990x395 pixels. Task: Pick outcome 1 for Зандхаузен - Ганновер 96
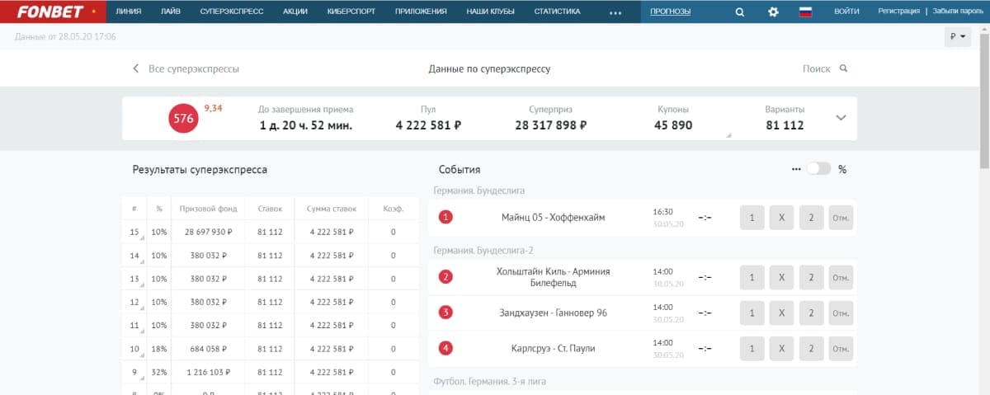pos(752,313)
